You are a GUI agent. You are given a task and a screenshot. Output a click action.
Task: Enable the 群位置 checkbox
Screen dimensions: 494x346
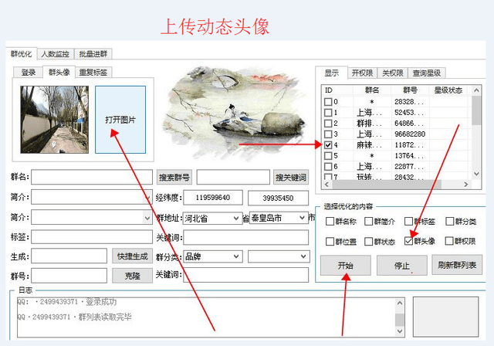pyautogui.click(x=330, y=242)
